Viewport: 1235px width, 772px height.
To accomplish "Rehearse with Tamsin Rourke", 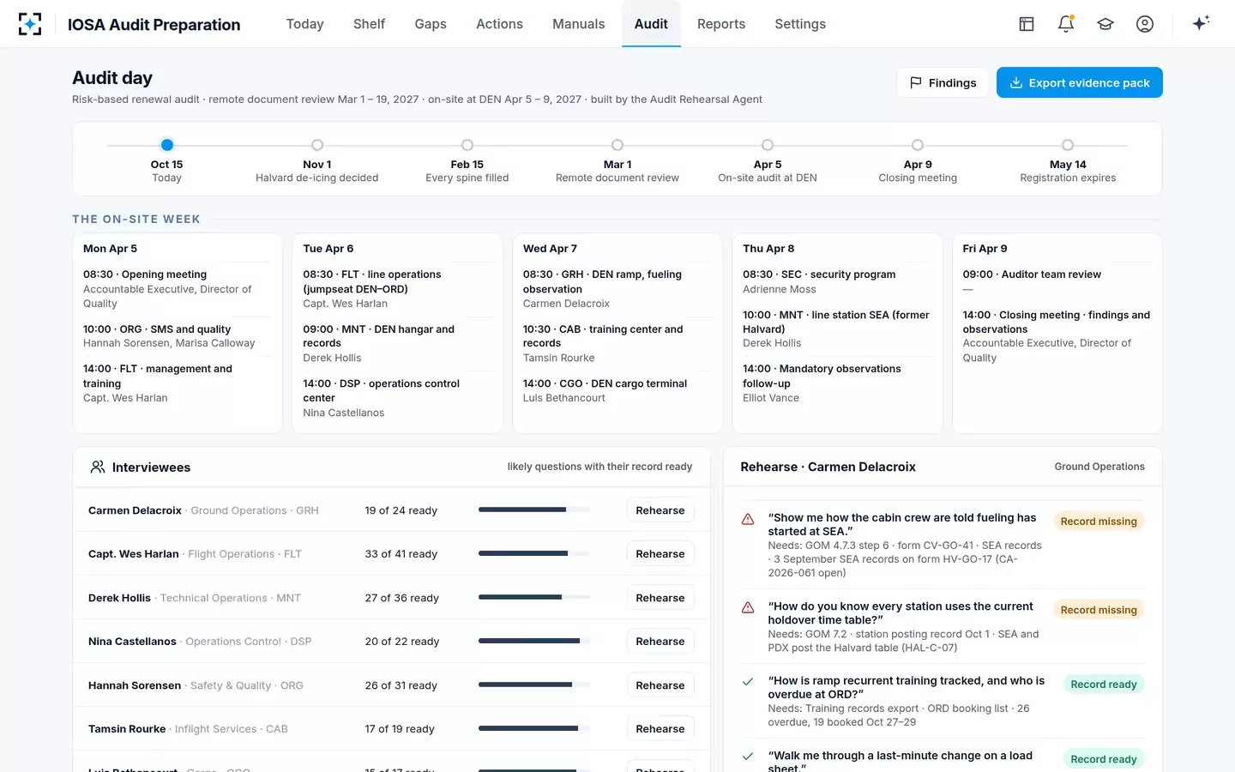I will pos(660,729).
